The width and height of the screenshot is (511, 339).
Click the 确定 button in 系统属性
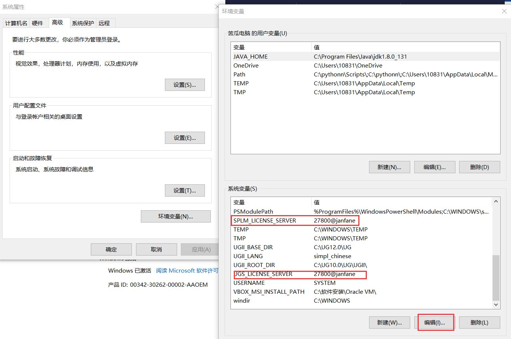pos(111,249)
